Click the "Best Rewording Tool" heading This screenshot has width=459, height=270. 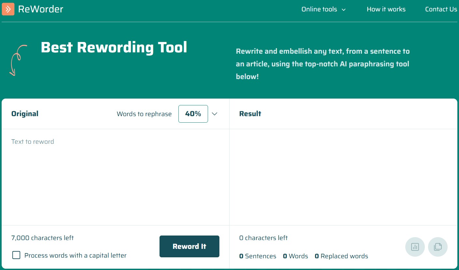114,47
